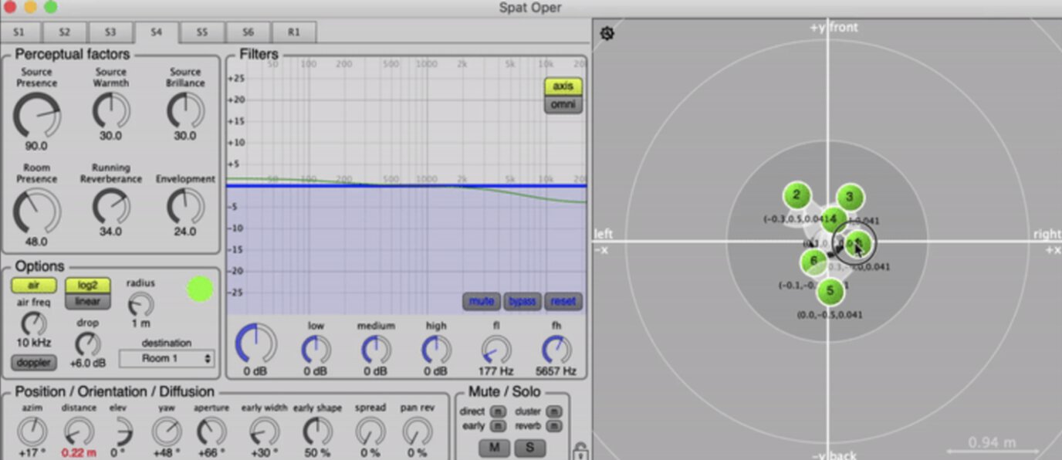Click the pan rev knob

pos(418,431)
